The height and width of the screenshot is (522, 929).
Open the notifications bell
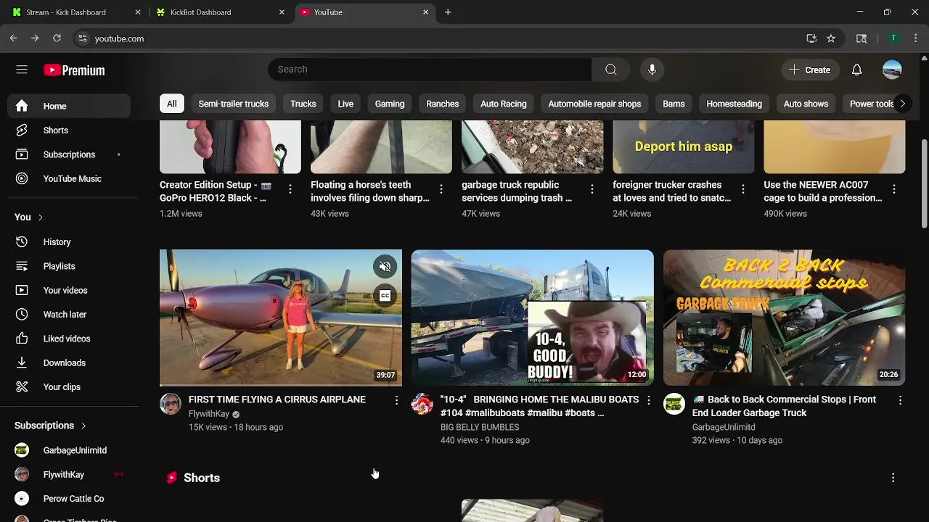tap(856, 70)
